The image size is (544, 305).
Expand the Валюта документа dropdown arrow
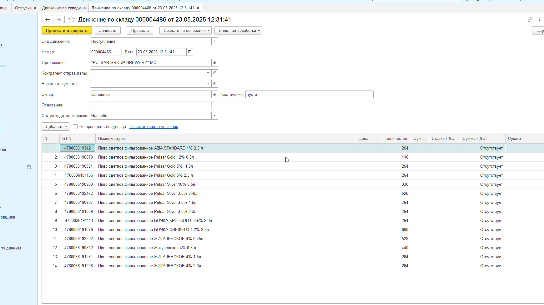point(208,84)
